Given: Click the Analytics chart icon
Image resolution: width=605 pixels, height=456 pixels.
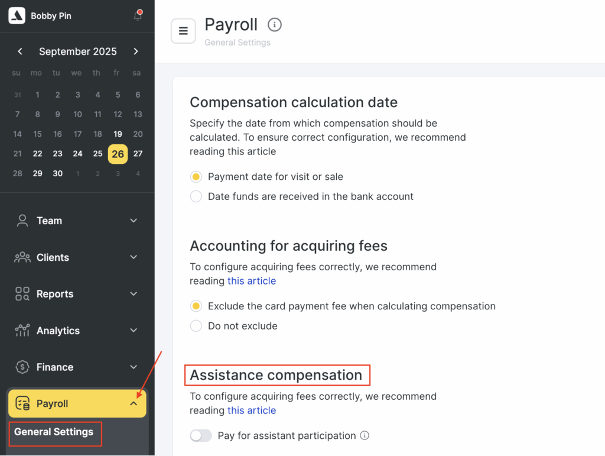Looking at the screenshot, I should coord(22,331).
